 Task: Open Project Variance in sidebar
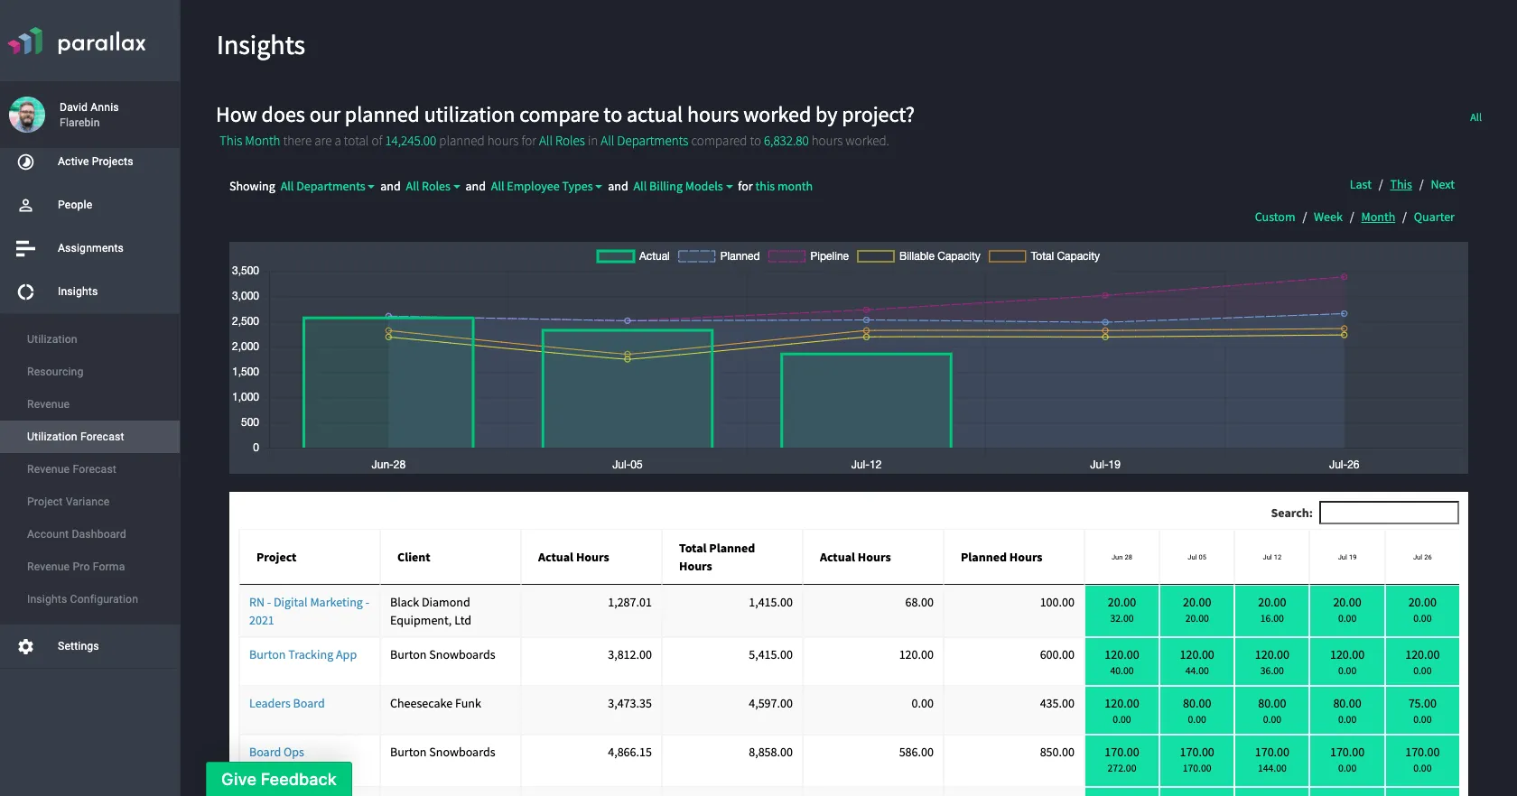click(x=69, y=502)
